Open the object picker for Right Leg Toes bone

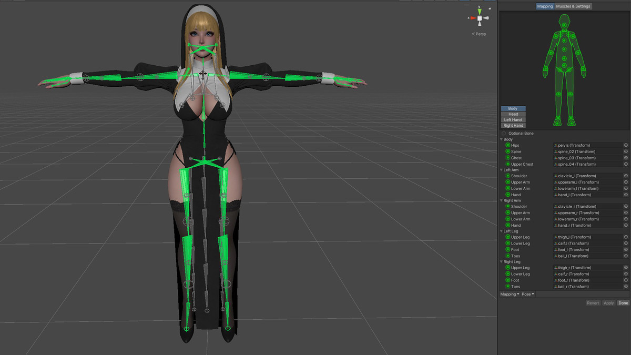pyautogui.click(x=625, y=286)
